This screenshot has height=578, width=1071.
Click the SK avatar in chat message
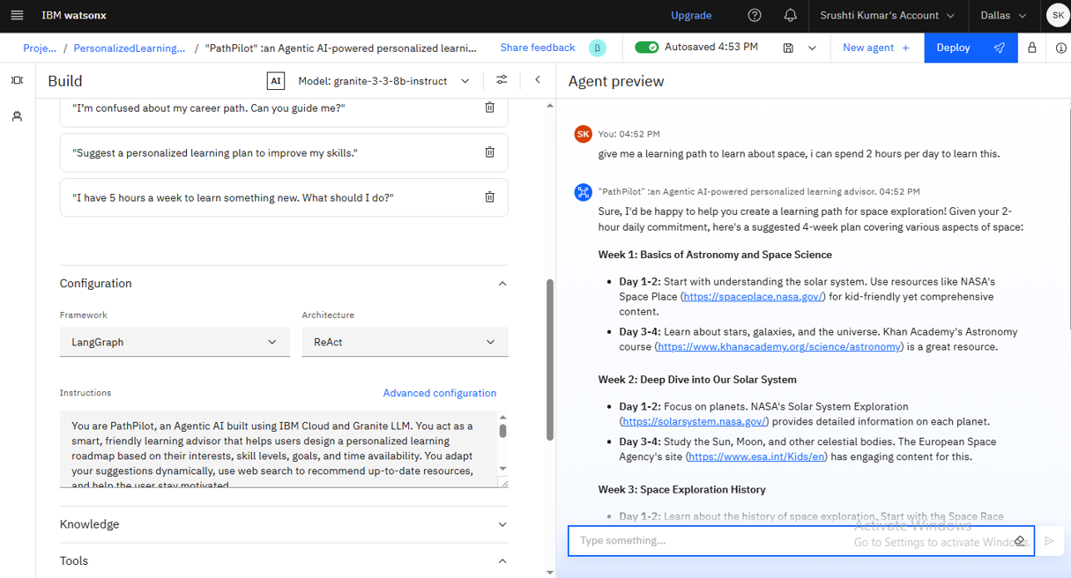point(583,134)
